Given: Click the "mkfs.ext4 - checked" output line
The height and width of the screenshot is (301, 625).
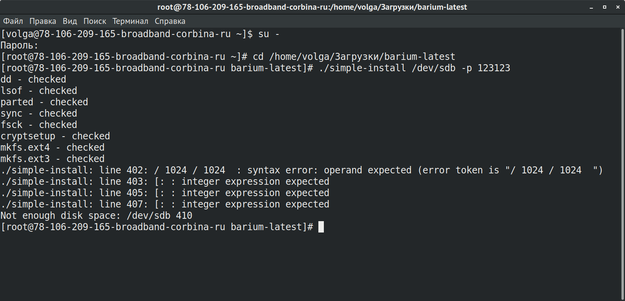Looking at the screenshot, I should pos(52,148).
